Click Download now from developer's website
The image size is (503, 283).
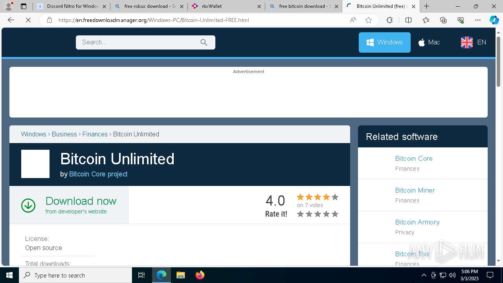(x=69, y=205)
